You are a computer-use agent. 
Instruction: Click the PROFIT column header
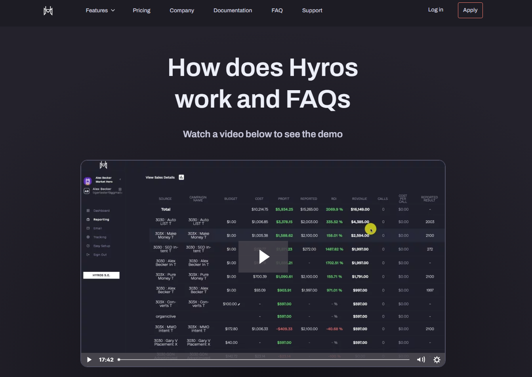tap(284, 199)
